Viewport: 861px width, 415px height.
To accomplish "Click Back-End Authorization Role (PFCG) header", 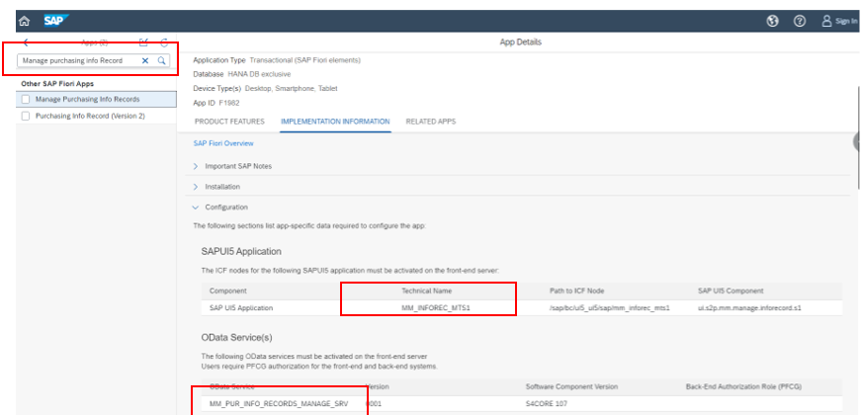I will pyautogui.click(x=743, y=386).
